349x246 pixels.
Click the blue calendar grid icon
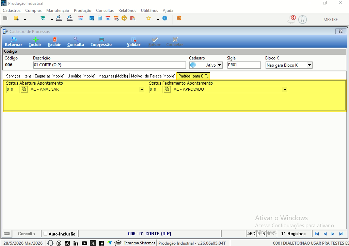[92, 18]
